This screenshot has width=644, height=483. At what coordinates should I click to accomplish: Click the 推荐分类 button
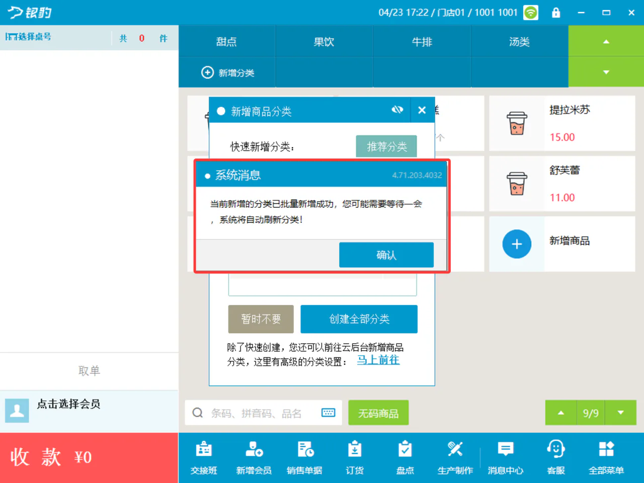click(x=386, y=146)
